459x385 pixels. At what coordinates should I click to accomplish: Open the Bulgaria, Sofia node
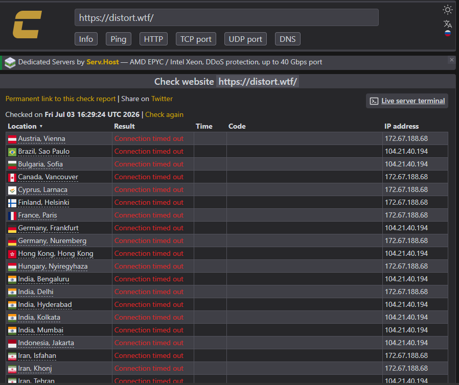coord(40,164)
